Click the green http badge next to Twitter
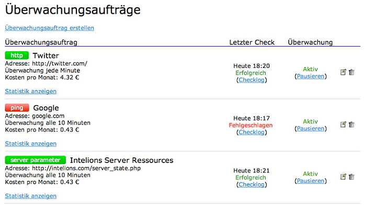Viewport: 366px width, 208px height. pyautogui.click(x=17, y=55)
